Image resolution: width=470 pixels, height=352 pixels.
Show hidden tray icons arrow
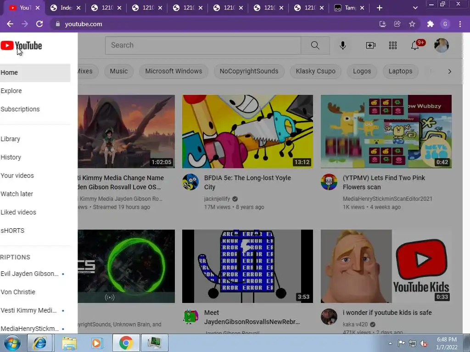(x=390, y=343)
